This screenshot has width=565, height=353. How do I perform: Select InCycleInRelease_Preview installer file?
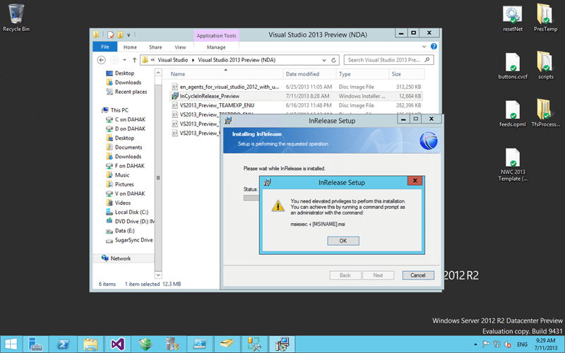coord(296,96)
